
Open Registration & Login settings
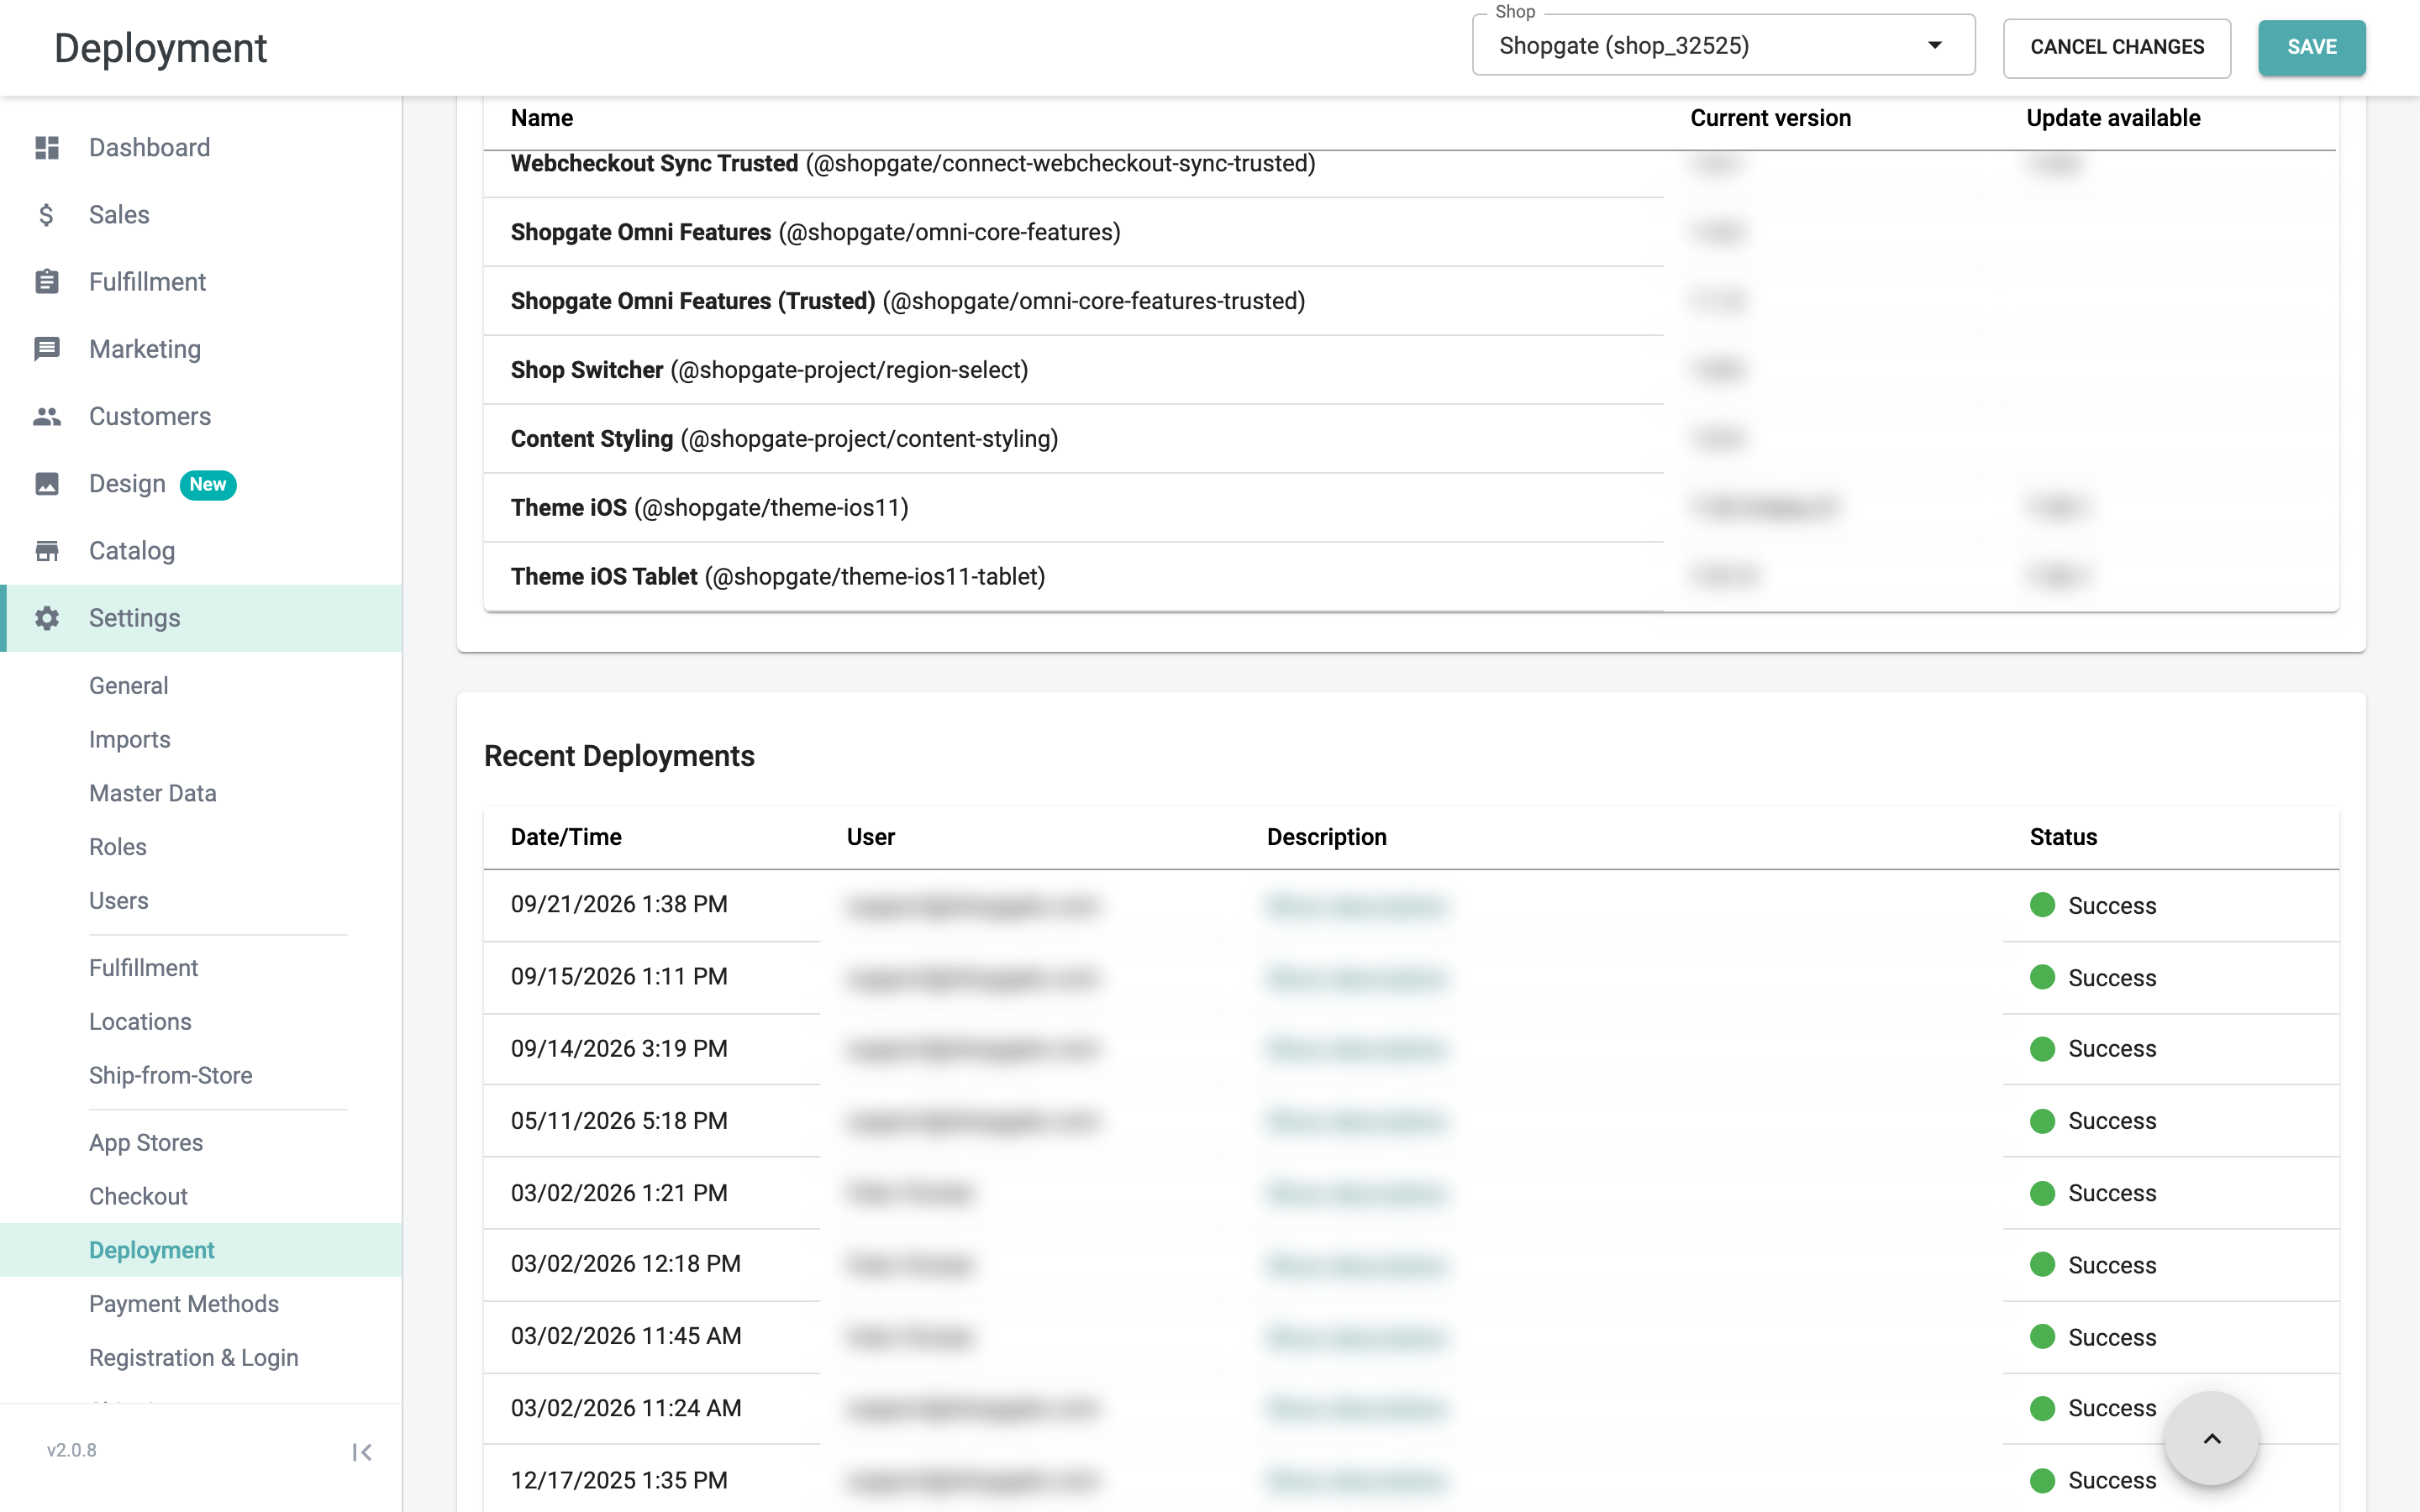click(194, 1358)
